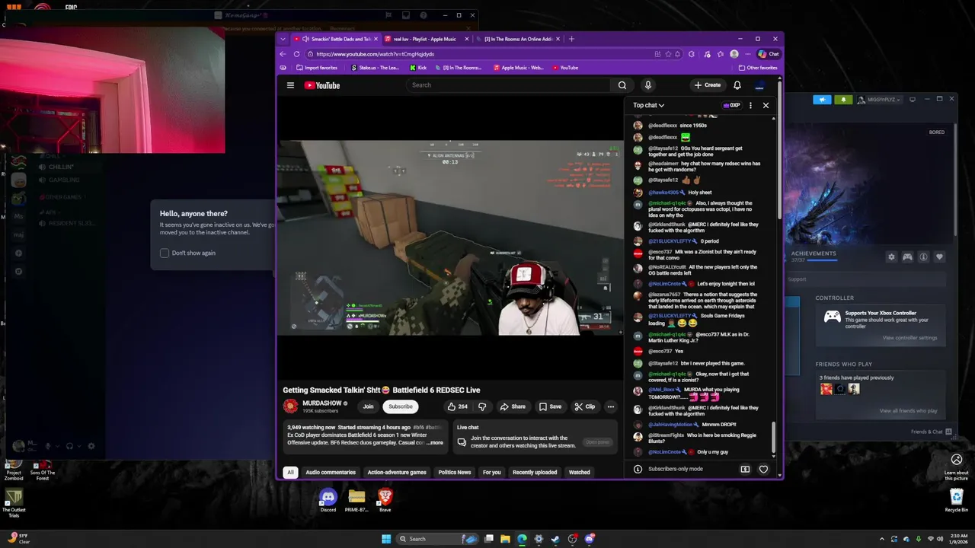Select the Politics News chip
The width and height of the screenshot is (975, 548).
coord(455,472)
